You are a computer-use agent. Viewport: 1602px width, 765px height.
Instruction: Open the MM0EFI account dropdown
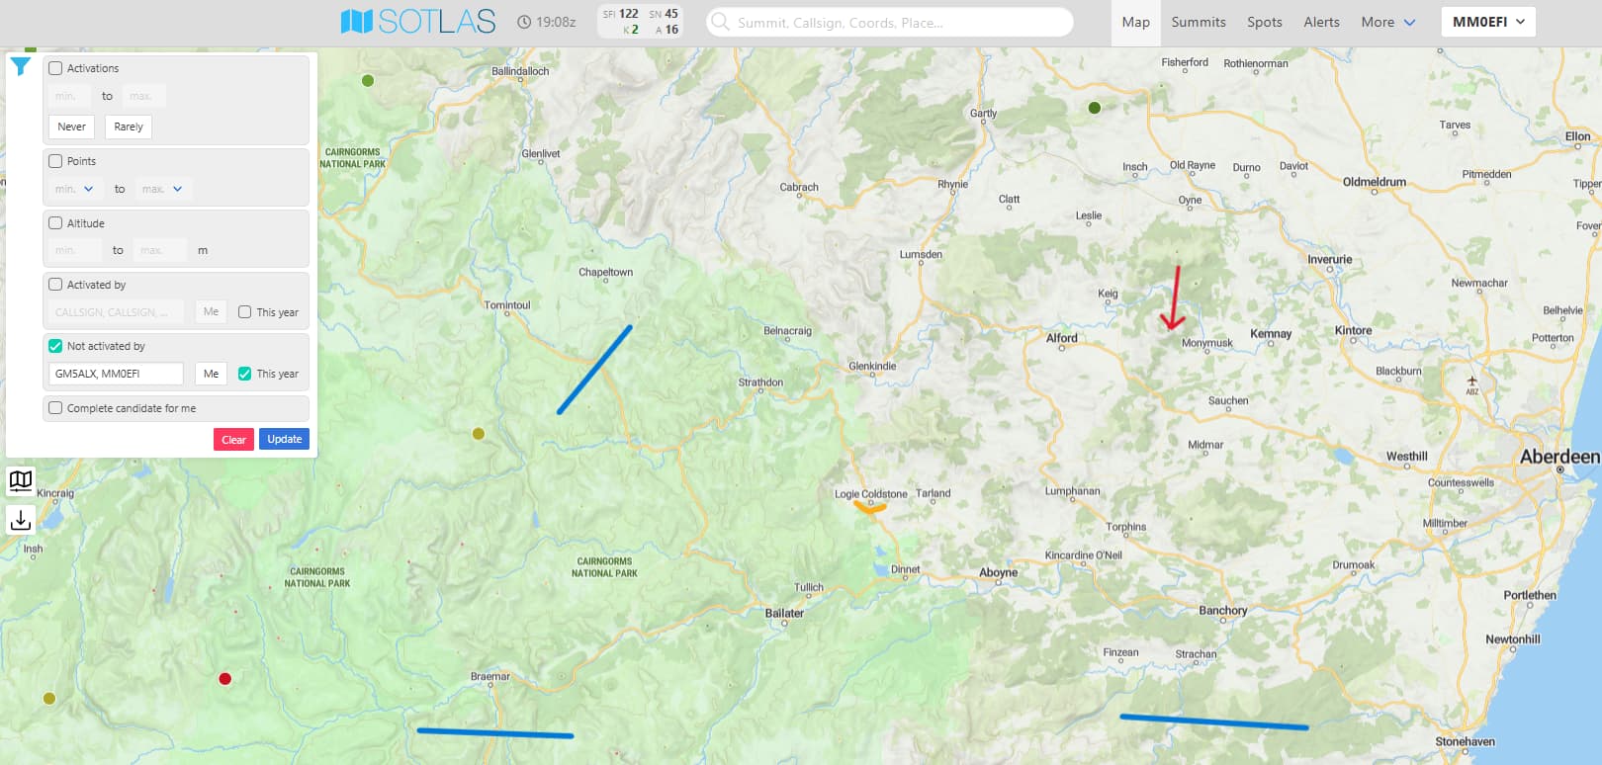click(x=1487, y=22)
